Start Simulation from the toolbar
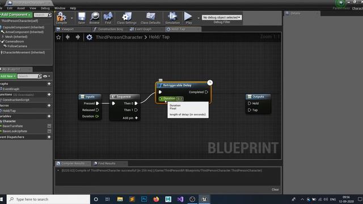Screen dimensions: 363x204 point(172,18)
